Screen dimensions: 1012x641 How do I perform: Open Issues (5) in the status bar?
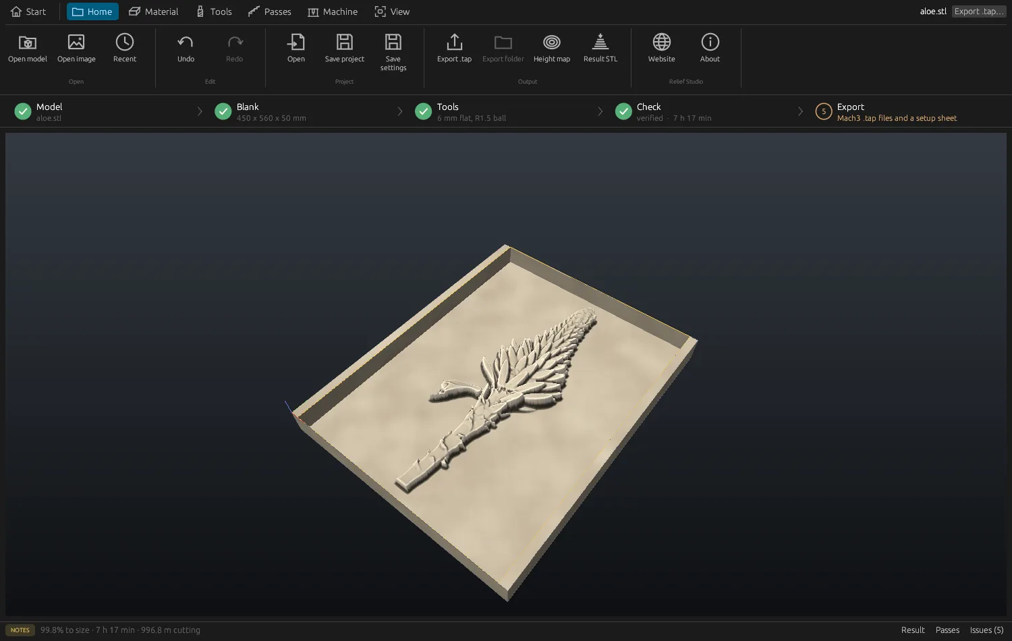click(986, 630)
